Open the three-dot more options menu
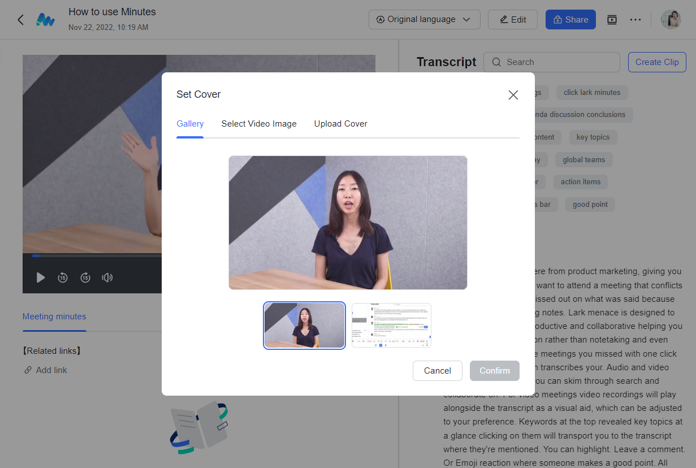 (636, 20)
